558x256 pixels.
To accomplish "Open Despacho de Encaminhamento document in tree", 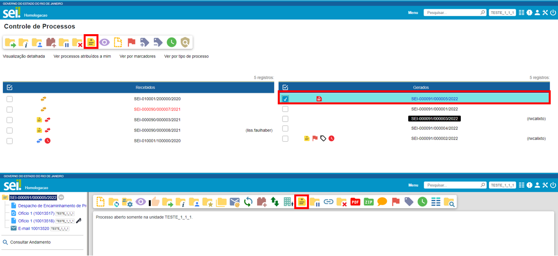I will pyautogui.click(x=52, y=206).
